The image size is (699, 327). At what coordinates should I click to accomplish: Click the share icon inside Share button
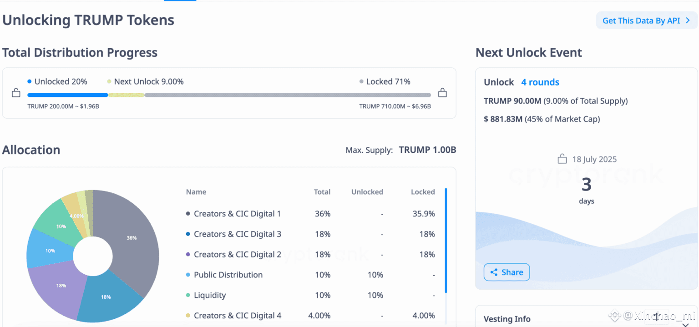[494, 272]
